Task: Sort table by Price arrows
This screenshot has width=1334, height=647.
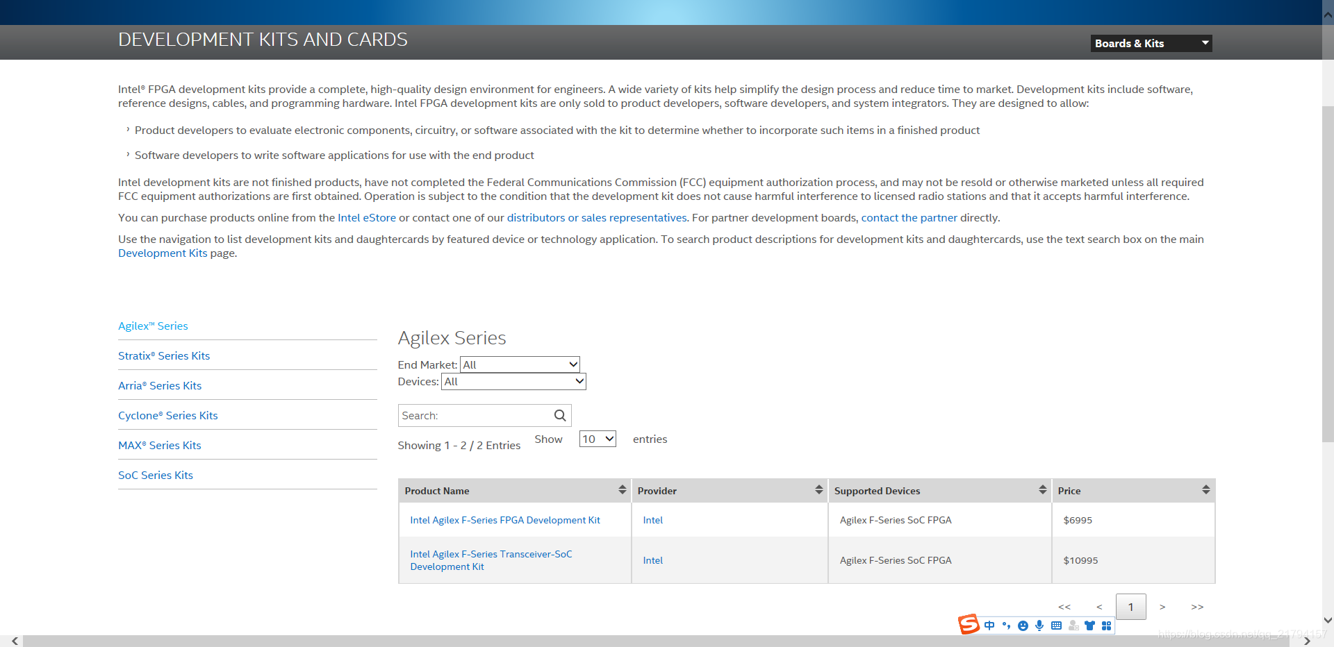Action: pos(1206,490)
